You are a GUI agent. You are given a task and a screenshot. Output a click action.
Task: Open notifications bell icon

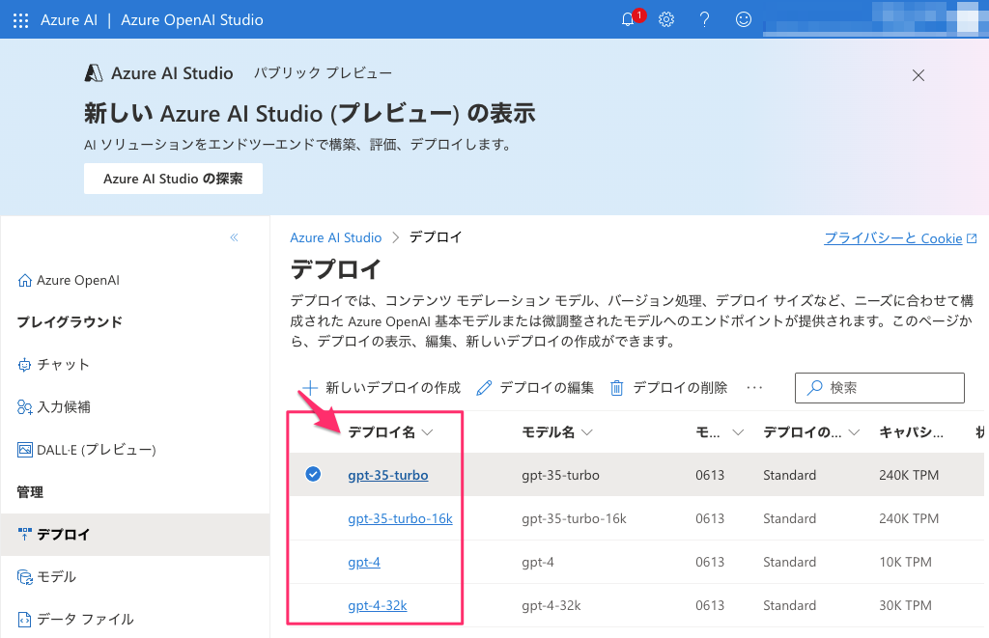coord(628,19)
